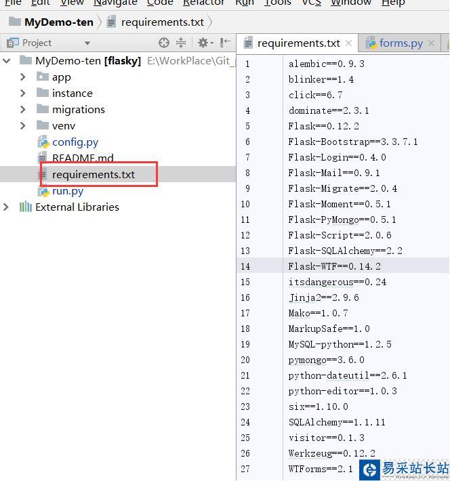
Task: Click the Project view icon in panel header
Action: [13, 43]
